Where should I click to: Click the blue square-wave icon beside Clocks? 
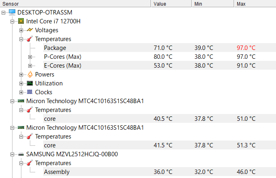pyautogui.click(x=30, y=92)
